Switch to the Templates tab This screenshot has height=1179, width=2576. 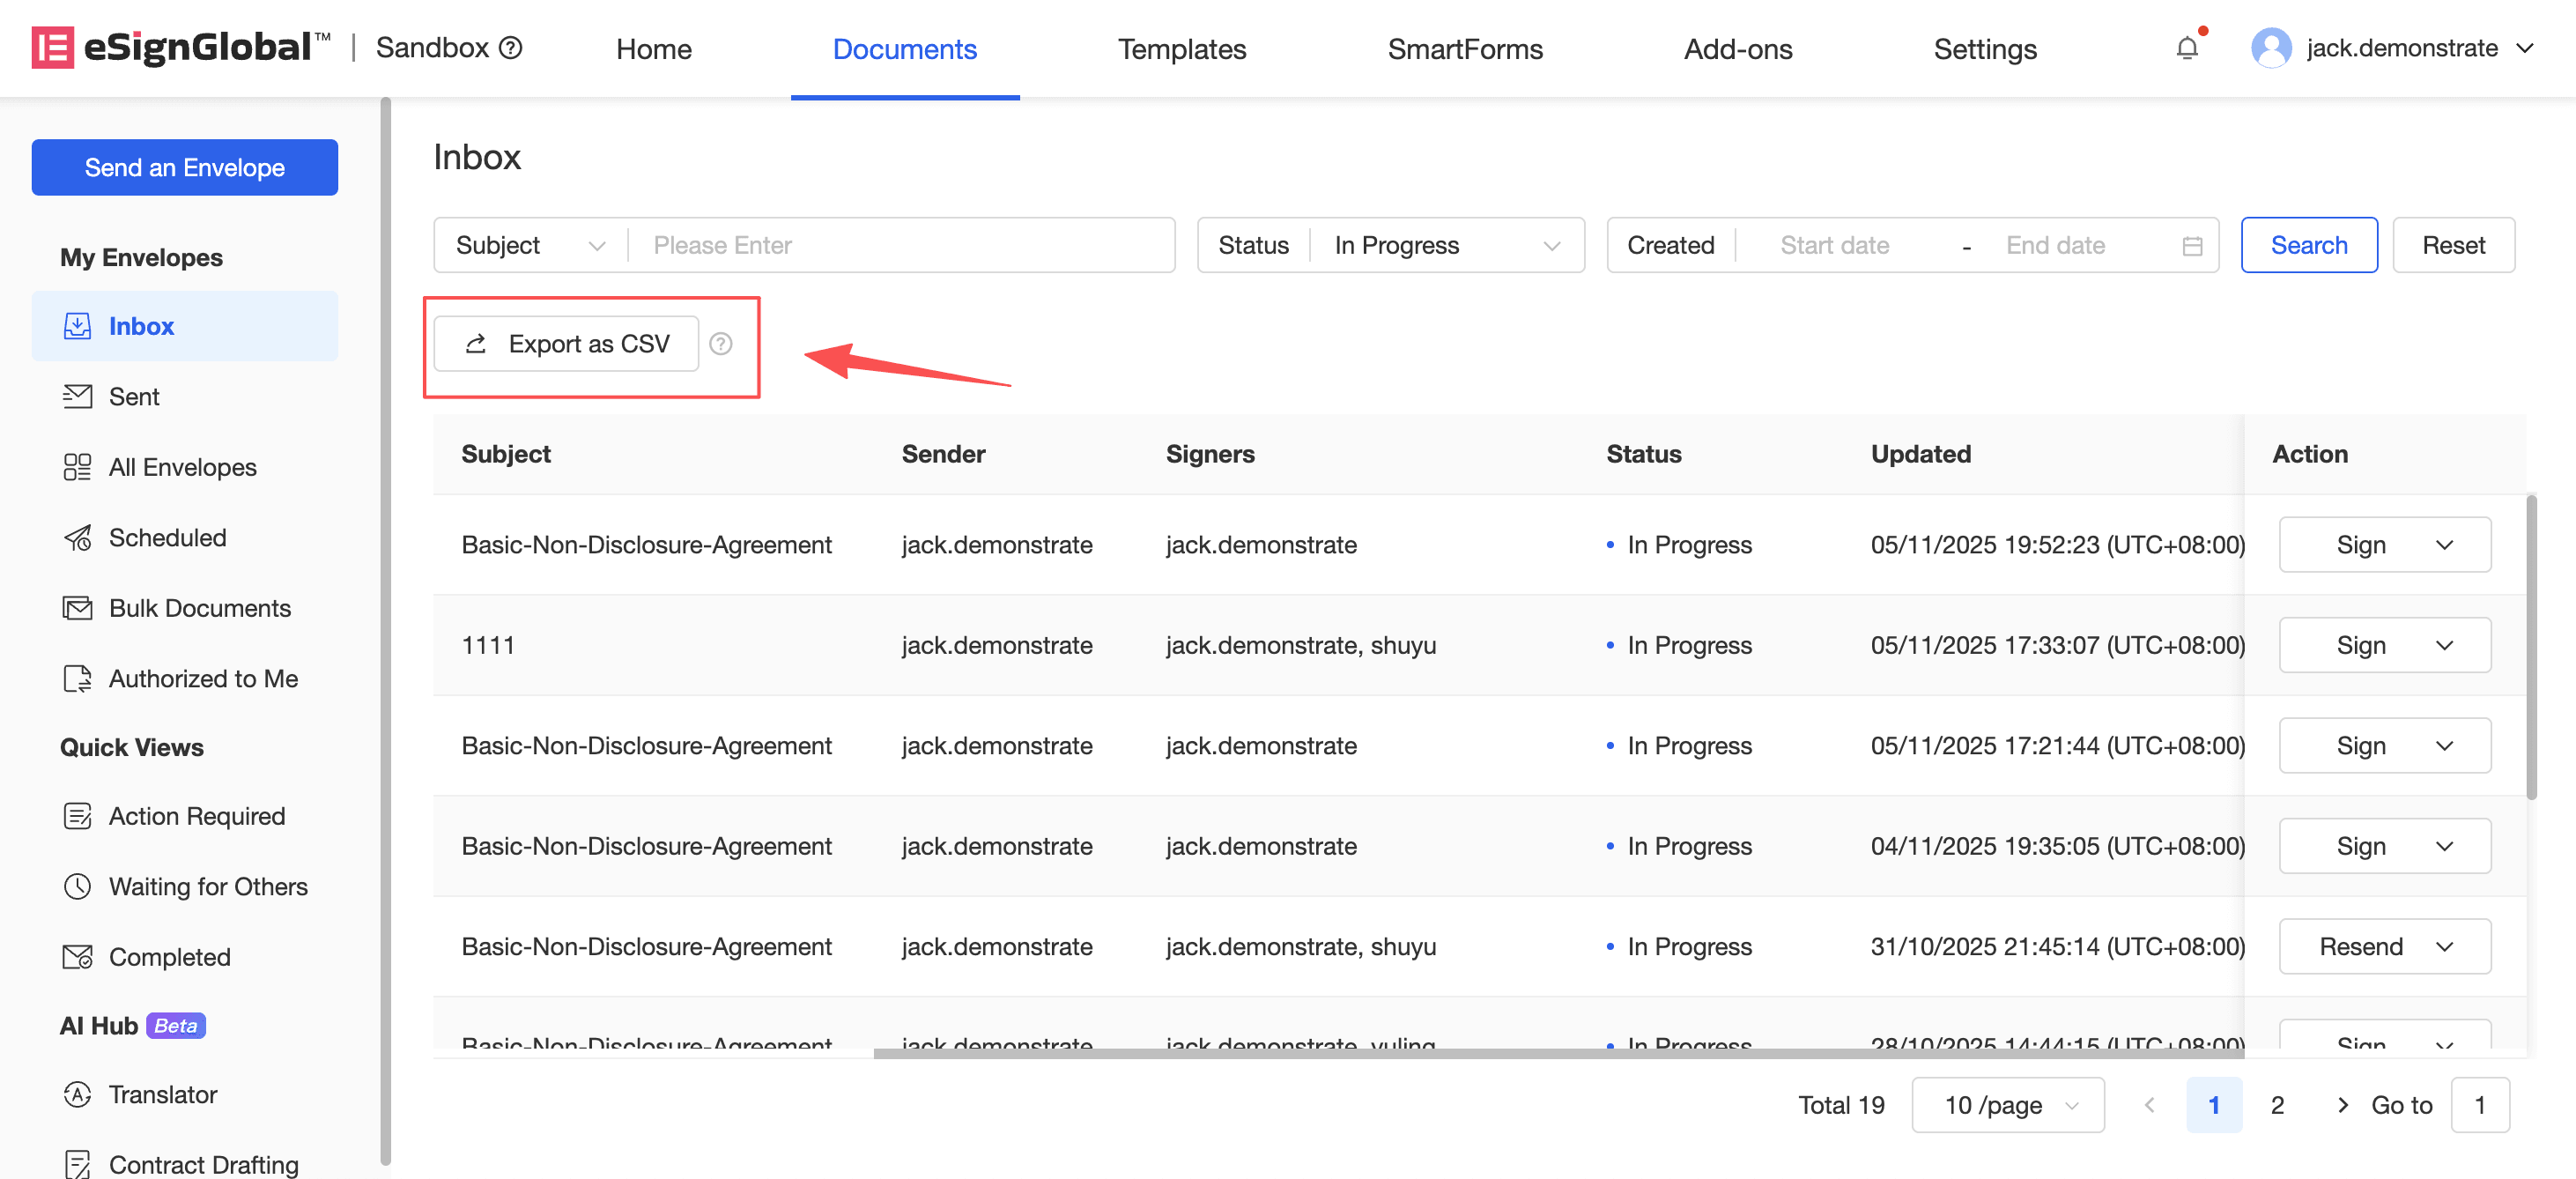(x=1181, y=48)
